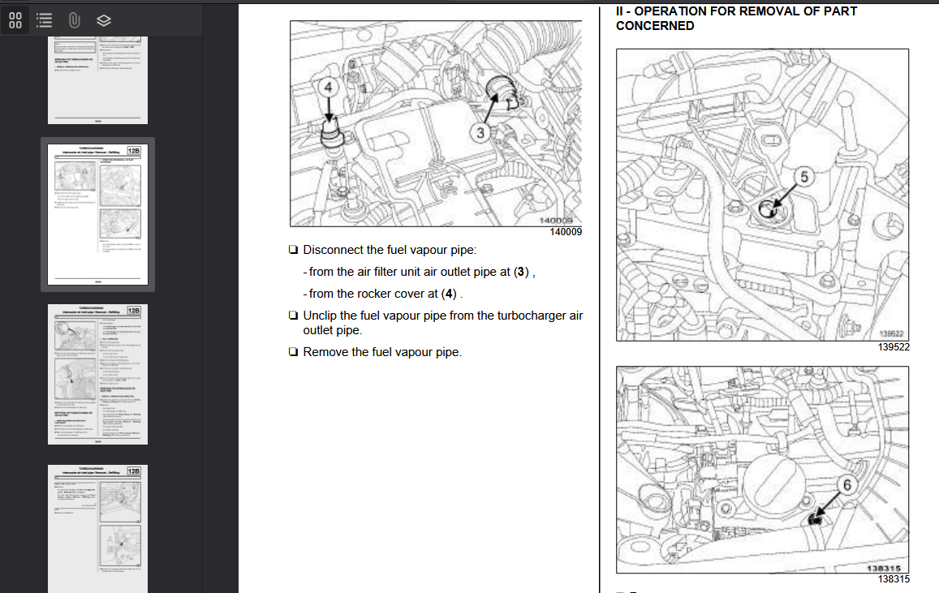The width and height of the screenshot is (939, 593).
Task: Click the figure caption '140009'
Action: coord(566,232)
